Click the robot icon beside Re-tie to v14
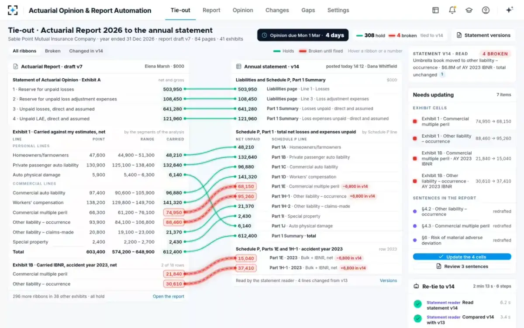This screenshot has width=524, height=328. coord(416,286)
